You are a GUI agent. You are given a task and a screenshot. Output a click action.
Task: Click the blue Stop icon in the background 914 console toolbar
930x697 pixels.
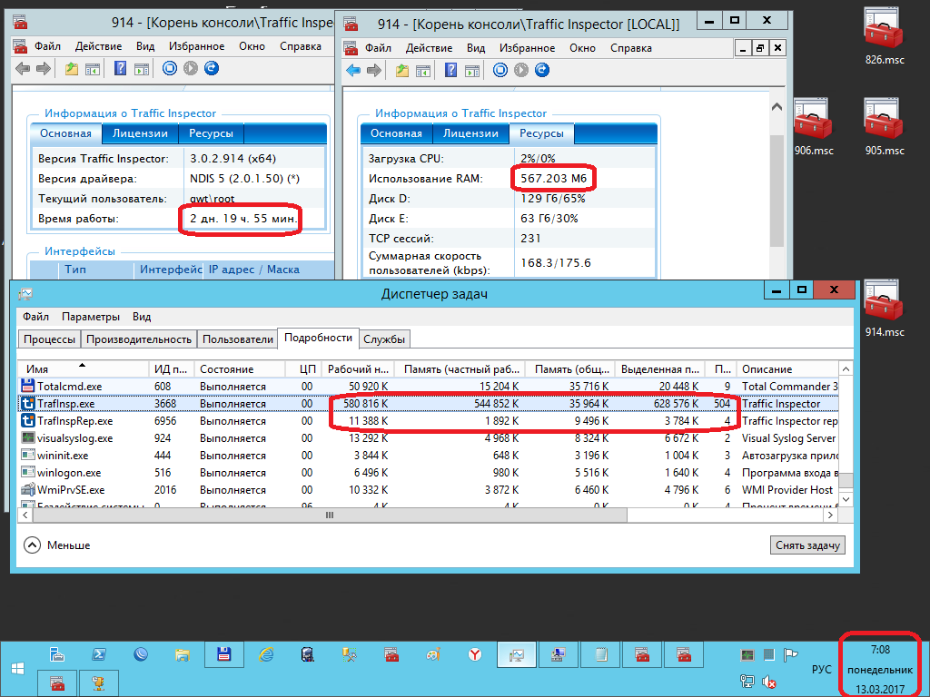click(170, 68)
